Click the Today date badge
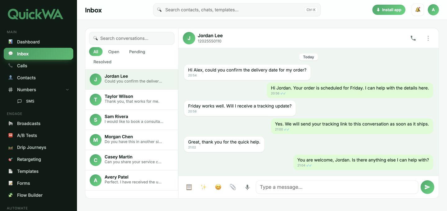The height and width of the screenshot is (211, 447). [309, 57]
